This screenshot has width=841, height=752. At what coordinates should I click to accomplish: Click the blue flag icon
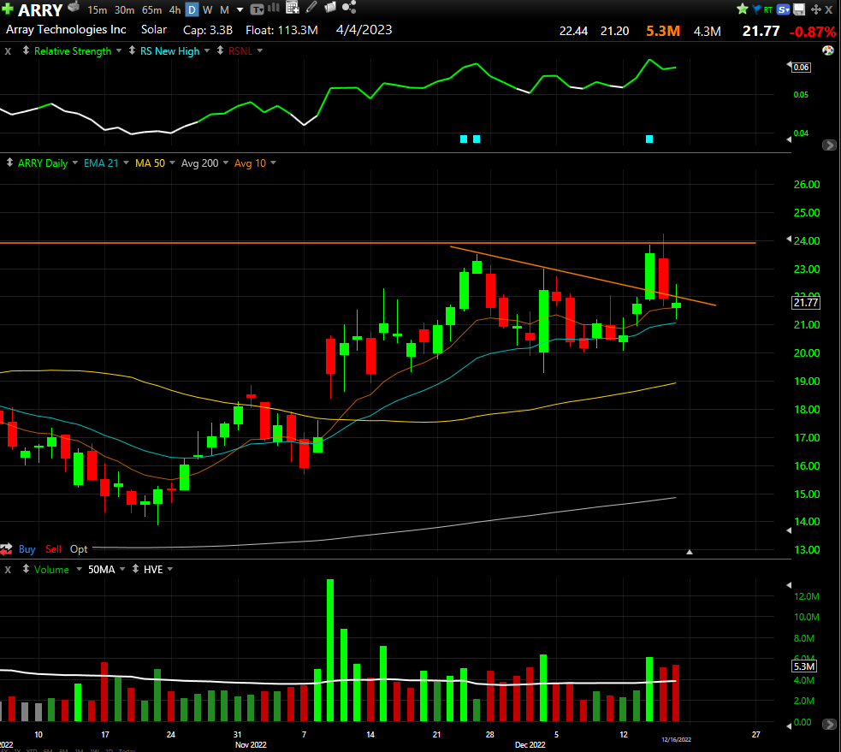click(757, 9)
